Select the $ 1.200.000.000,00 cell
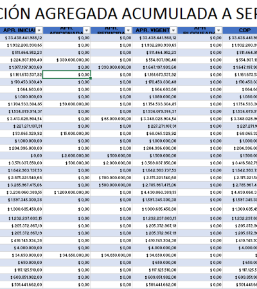 tap(67, 193)
